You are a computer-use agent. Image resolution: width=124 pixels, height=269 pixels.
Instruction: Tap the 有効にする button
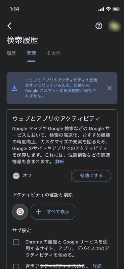(x=91, y=176)
